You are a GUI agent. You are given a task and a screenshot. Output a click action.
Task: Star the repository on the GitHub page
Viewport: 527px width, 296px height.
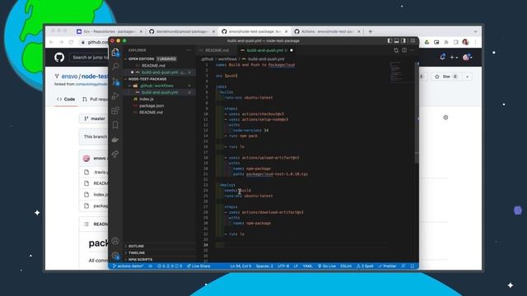446,76
